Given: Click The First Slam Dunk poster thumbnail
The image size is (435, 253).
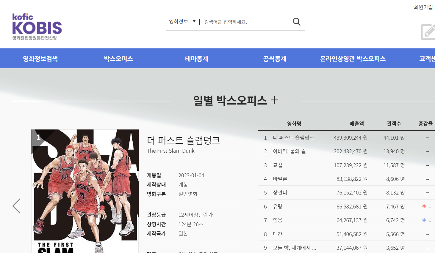Looking at the screenshot, I should coord(85,191).
